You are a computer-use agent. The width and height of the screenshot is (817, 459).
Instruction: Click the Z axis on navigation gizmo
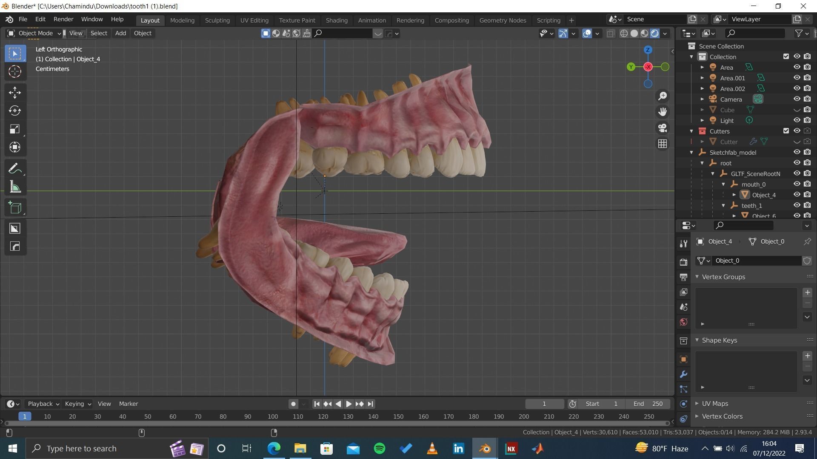point(648,50)
